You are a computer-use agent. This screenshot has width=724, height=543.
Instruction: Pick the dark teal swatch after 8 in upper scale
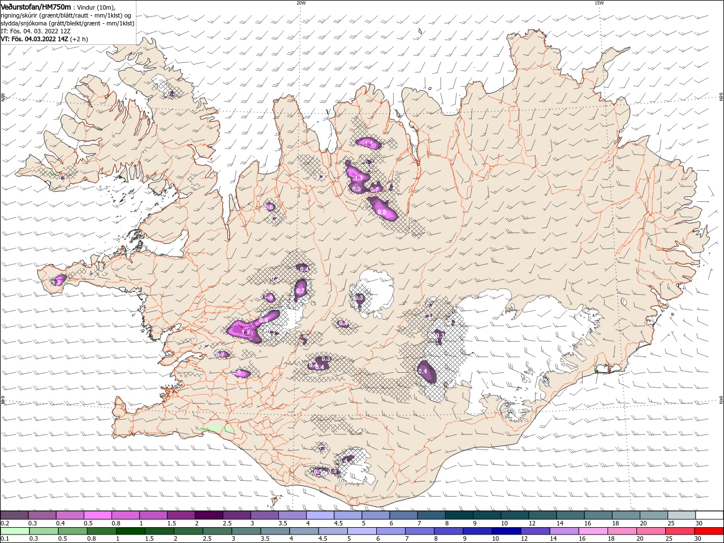coord(459,515)
